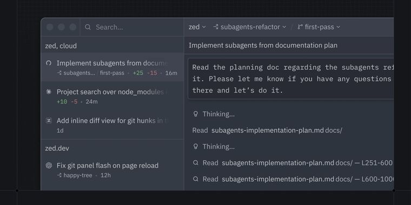411x205 pixels.
Task: Open thread Fix git panel flash on page reload
Action: point(112,170)
